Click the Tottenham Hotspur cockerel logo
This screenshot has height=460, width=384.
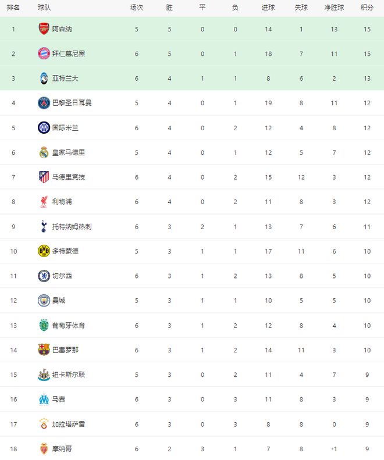click(x=44, y=226)
